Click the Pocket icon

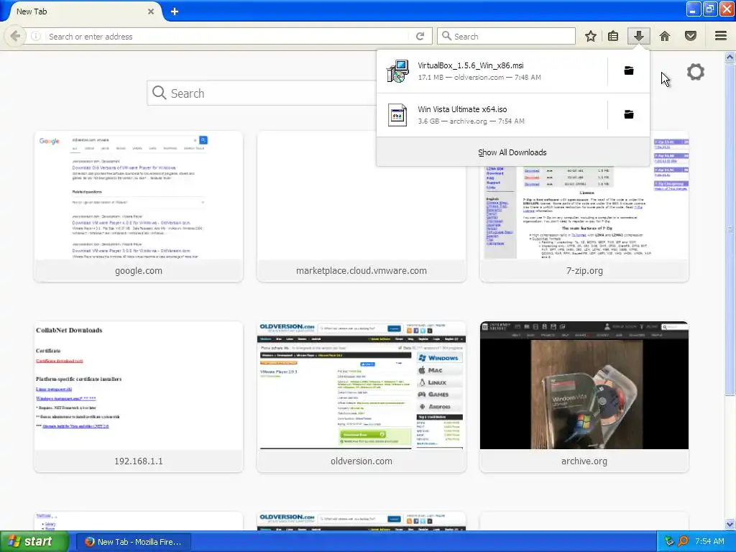pyautogui.click(x=691, y=36)
